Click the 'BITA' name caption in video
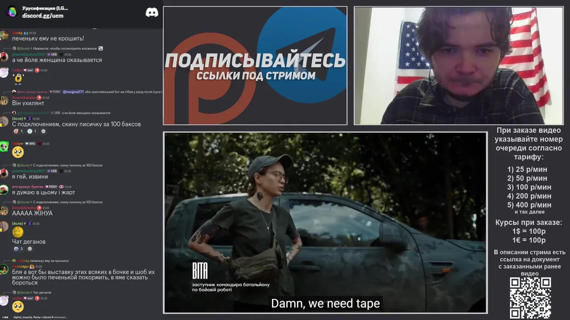570x320 pixels. (200, 271)
